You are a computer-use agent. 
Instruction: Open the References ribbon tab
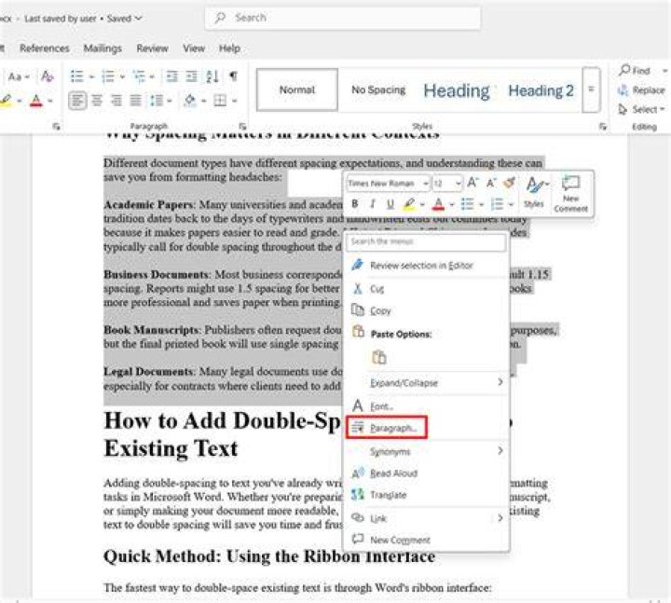coord(45,48)
